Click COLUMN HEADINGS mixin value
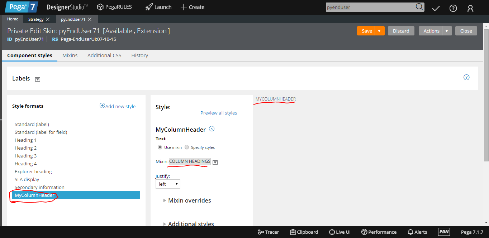The height and width of the screenshot is (238, 489). (190, 161)
